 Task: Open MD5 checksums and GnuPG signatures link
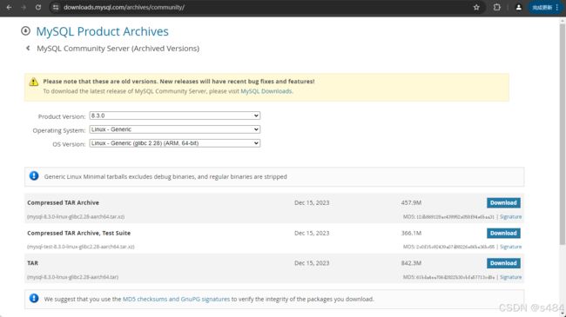pos(176,299)
